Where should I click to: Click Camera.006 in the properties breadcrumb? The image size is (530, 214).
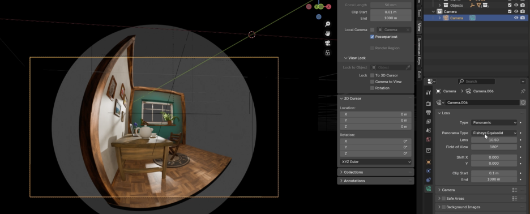coord(483,91)
